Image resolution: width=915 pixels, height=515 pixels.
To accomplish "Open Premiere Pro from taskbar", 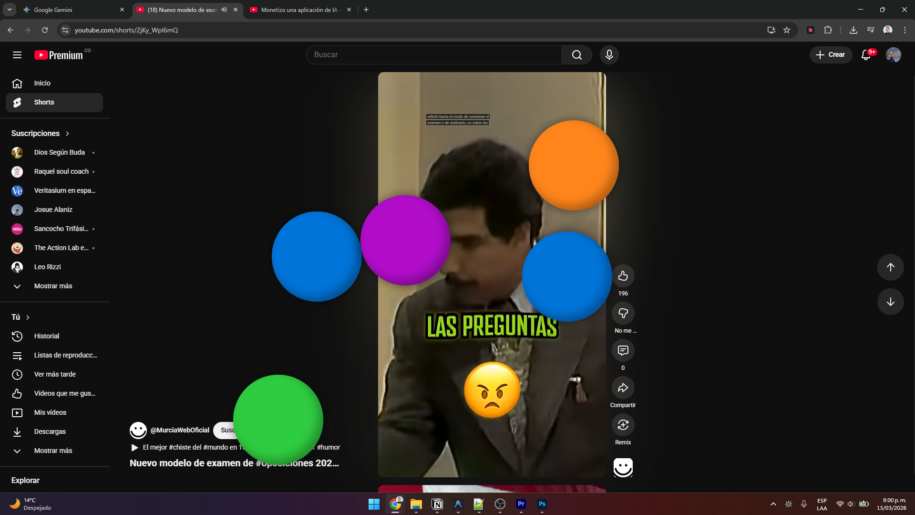I will click(x=521, y=504).
